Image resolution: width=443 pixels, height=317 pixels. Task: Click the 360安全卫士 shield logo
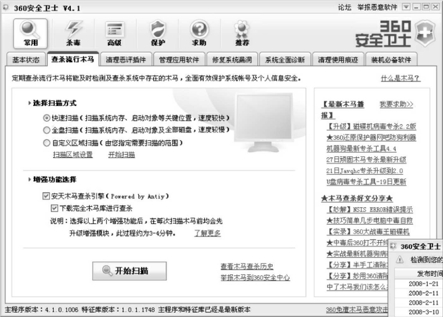(x=425, y=33)
